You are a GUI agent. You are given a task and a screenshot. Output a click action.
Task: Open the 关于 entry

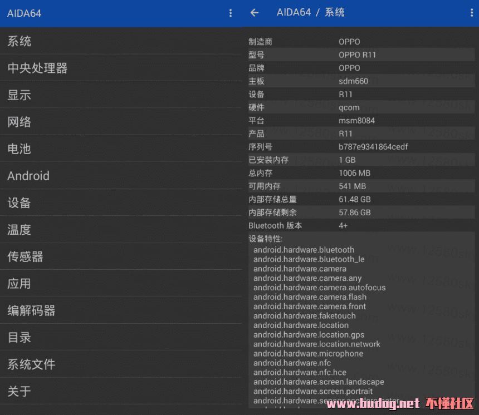(121, 391)
